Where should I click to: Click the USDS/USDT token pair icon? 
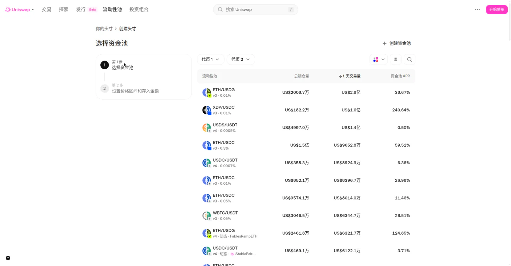[x=207, y=128]
